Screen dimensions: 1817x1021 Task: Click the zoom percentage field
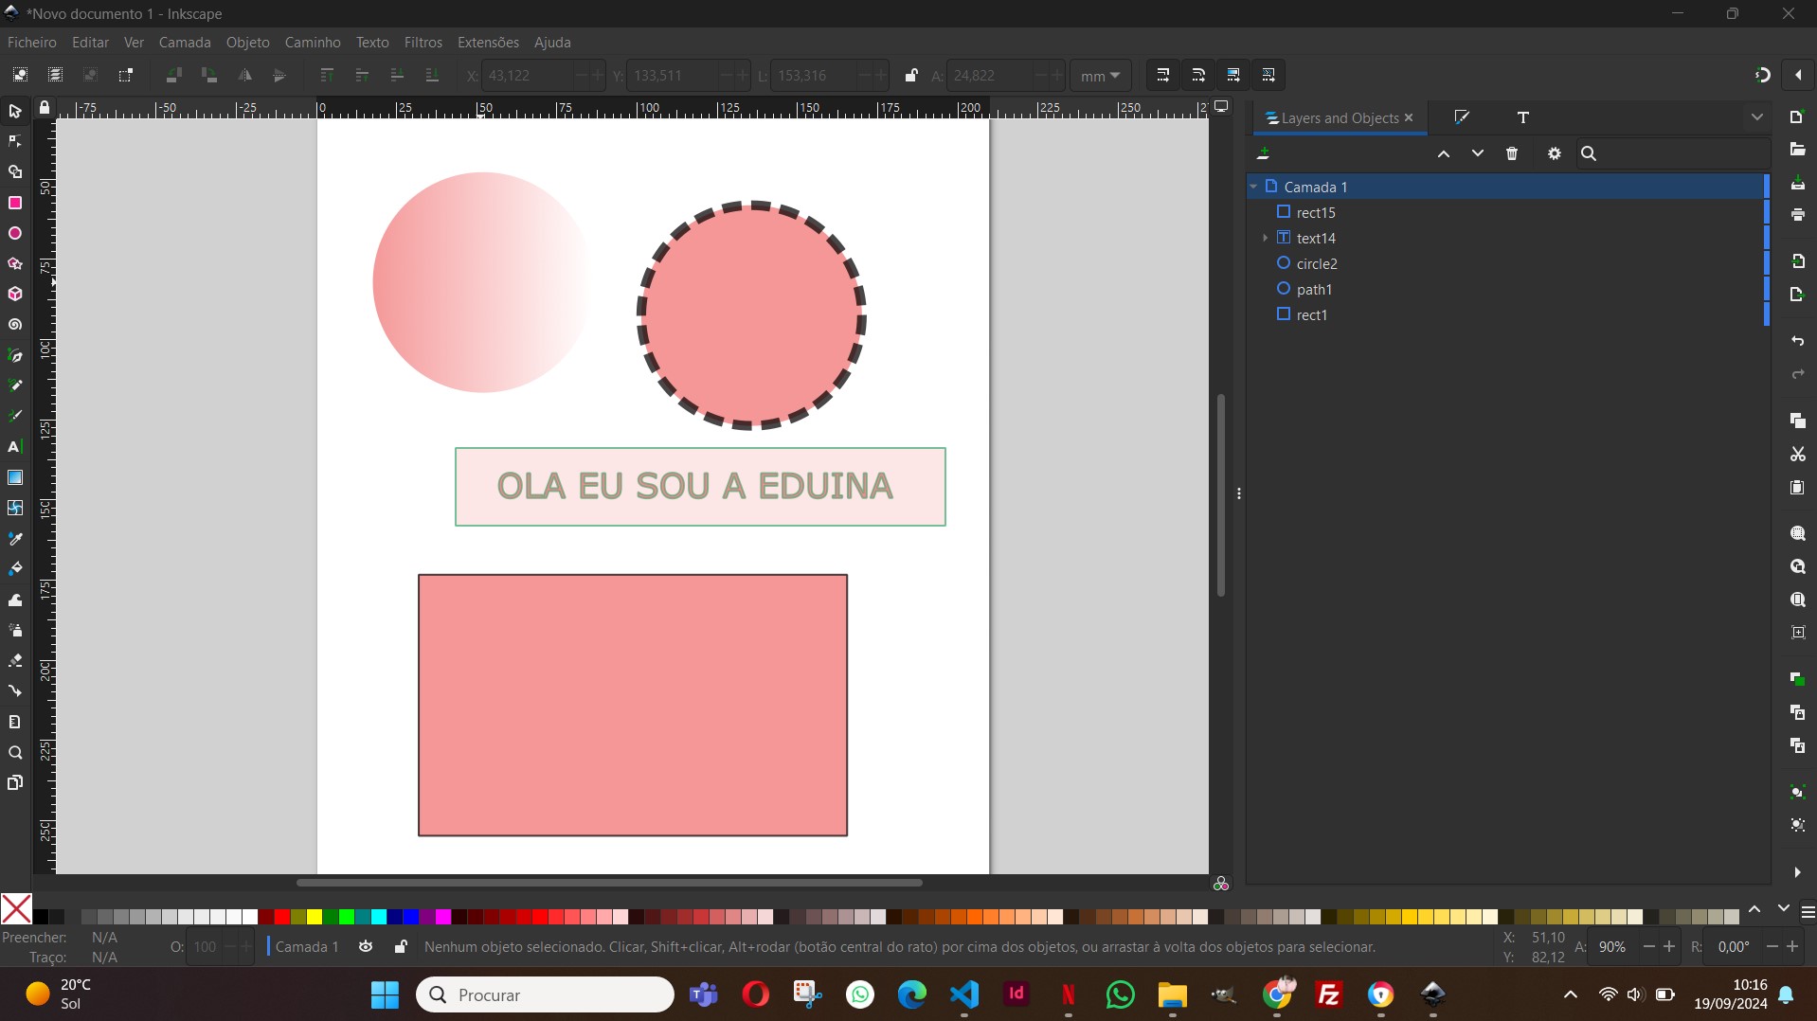[1614, 946]
